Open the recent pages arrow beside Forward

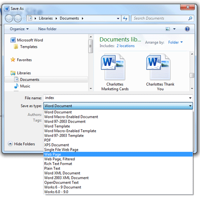click(x=24, y=19)
